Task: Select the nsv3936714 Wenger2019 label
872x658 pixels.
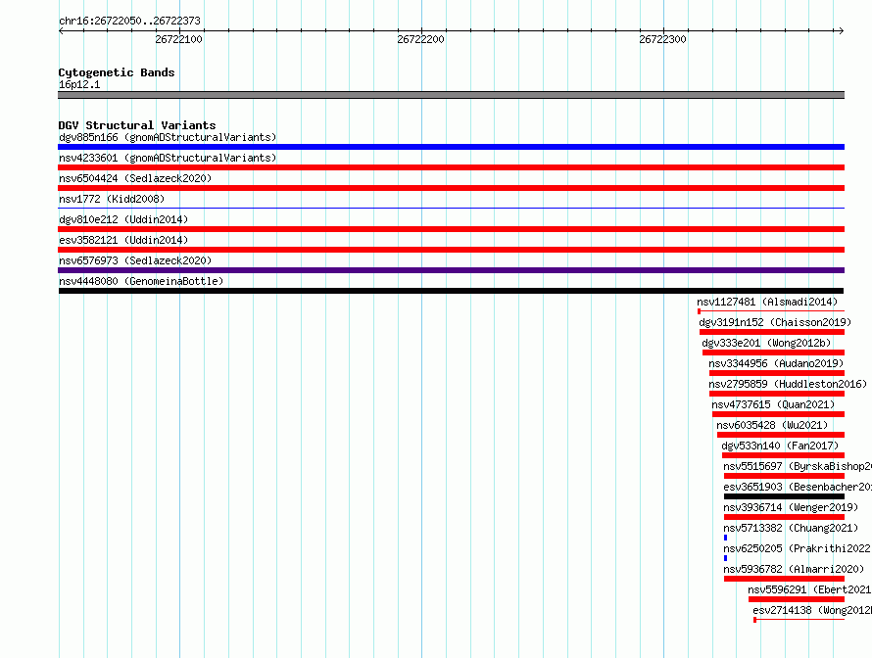Action: click(x=791, y=507)
